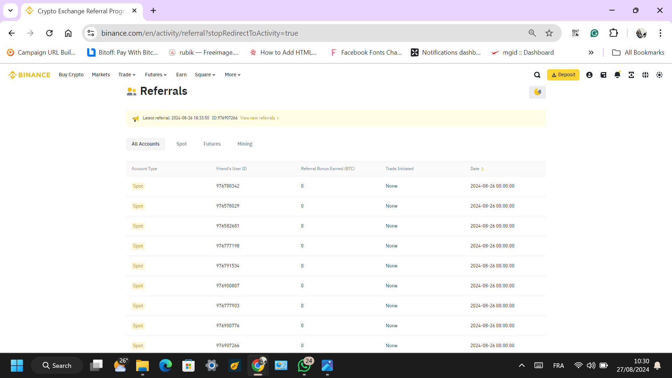Bookmark page with star icon
The height and width of the screenshot is (378, 672).
coord(549,33)
